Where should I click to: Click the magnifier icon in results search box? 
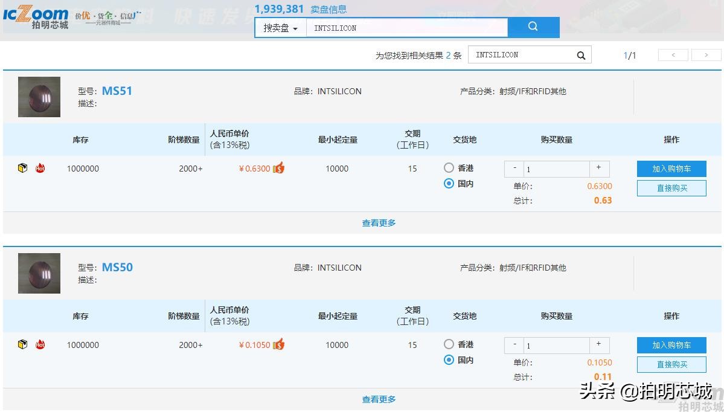click(x=580, y=54)
